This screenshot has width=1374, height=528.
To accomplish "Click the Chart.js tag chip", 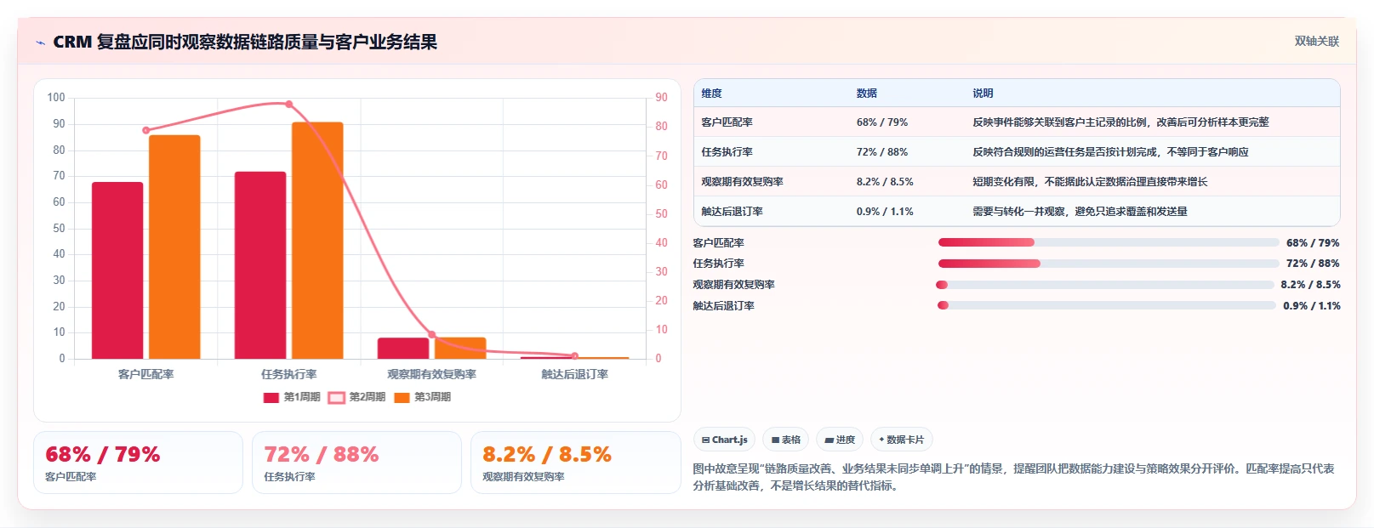I will pyautogui.click(x=724, y=440).
